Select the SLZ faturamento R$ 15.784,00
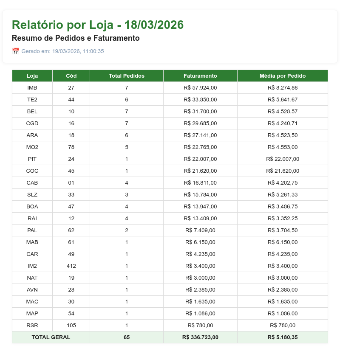 click(200, 194)
